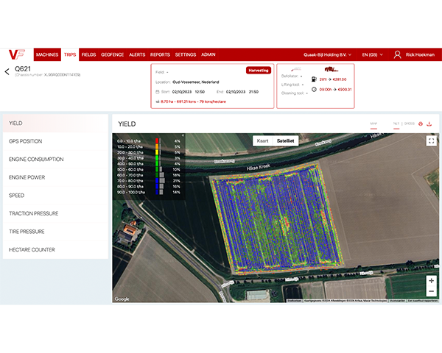Switch map to Satelliet view
Viewport: 442px width, 353px height.
pyautogui.click(x=285, y=140)
